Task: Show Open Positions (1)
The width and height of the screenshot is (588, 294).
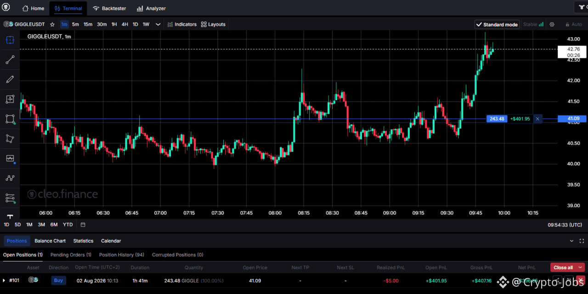Action: [23, 254]
